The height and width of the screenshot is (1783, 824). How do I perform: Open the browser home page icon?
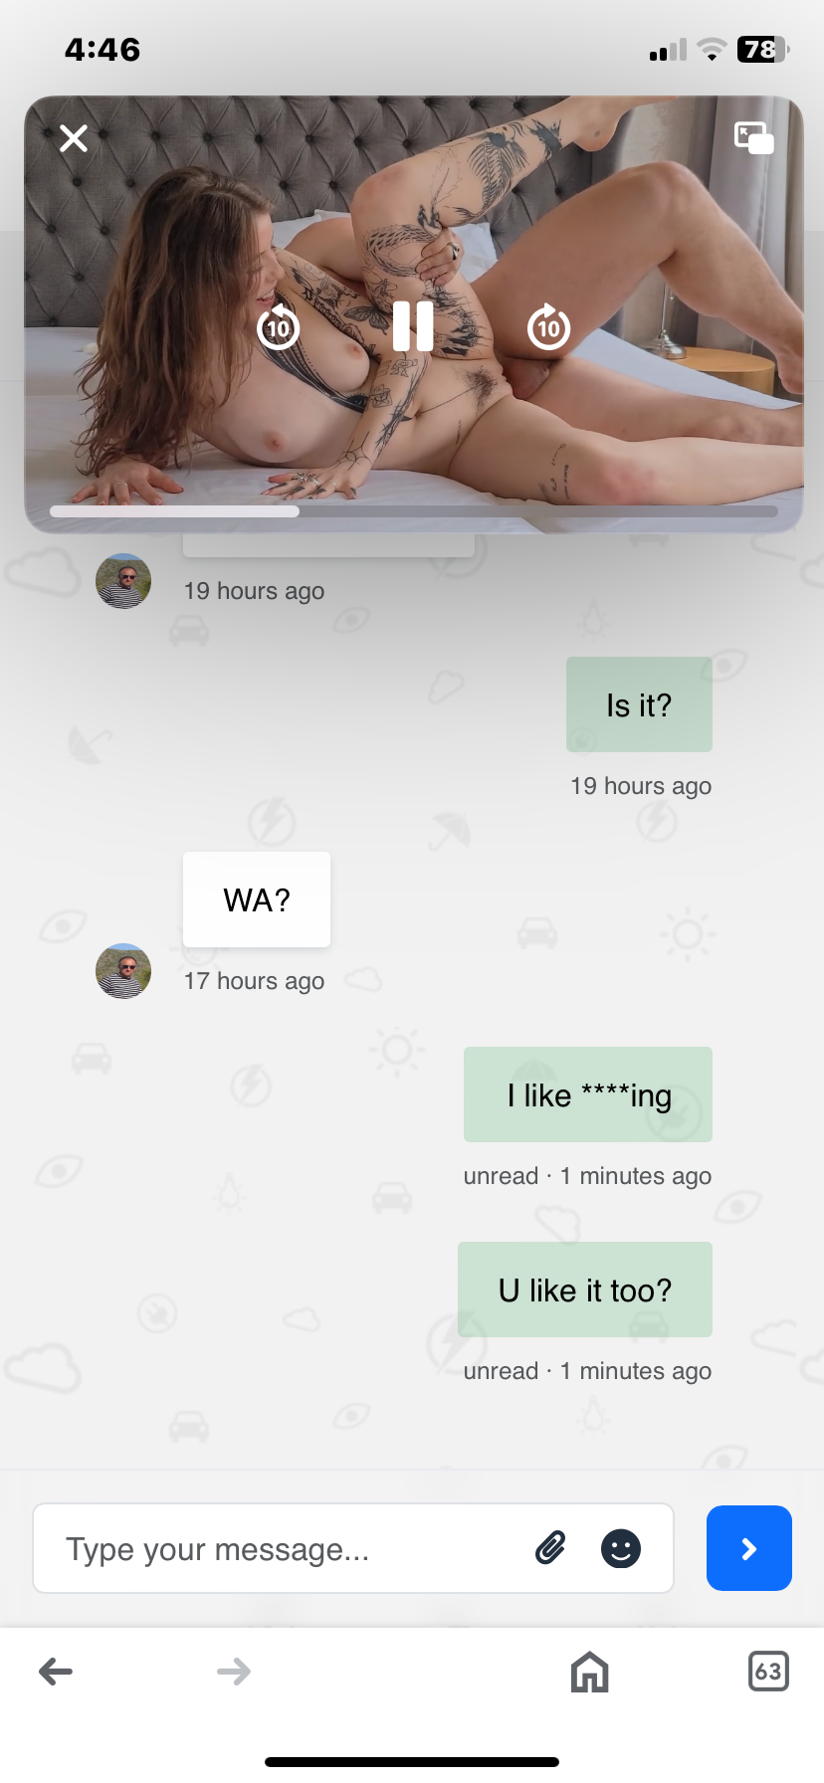pos(590,1672)
